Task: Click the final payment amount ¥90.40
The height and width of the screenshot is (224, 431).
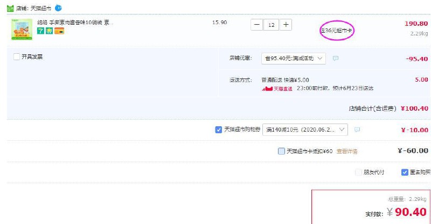Action: pos(407,212)
